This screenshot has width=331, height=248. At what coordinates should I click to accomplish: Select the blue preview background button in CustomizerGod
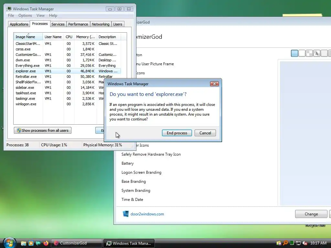coord(294,53)
